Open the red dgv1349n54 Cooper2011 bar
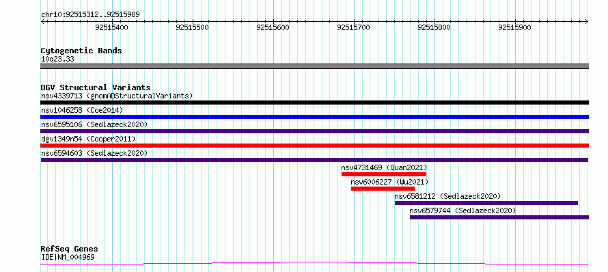 [314, 146]
